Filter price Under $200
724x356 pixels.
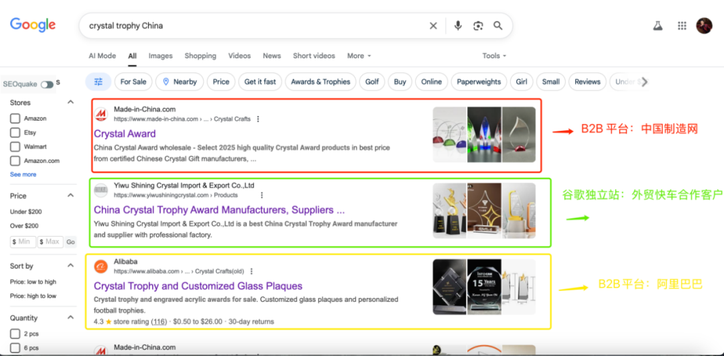pos(26,212)
